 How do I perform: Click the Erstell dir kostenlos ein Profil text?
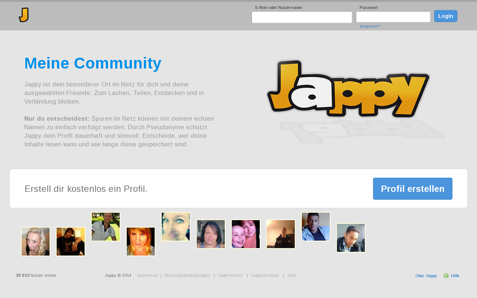(x=86, y=189)
